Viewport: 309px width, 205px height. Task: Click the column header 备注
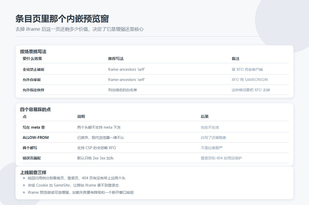click(235, 58)
